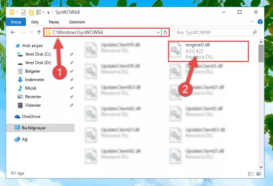Open the İndirmeler folder
This screenshot has height=186, width=273.
tap(35, 80)
